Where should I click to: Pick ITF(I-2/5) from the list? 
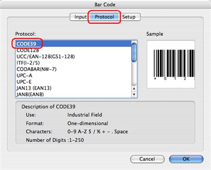point(73,63)
